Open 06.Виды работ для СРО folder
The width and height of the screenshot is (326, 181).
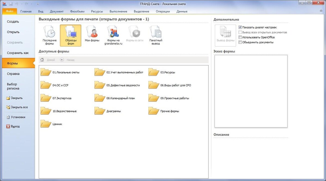pos(170,85)
